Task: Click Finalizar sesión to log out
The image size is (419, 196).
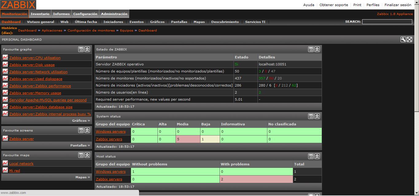Action: click(398, 5)
